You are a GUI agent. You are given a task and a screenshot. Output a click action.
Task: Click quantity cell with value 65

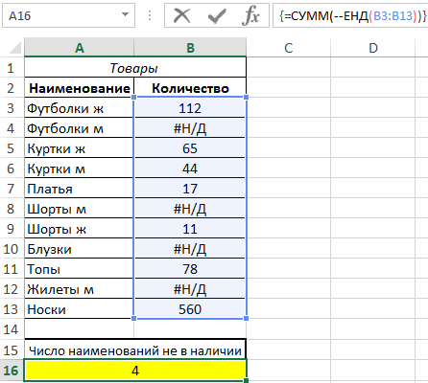(x=190, y=148)
